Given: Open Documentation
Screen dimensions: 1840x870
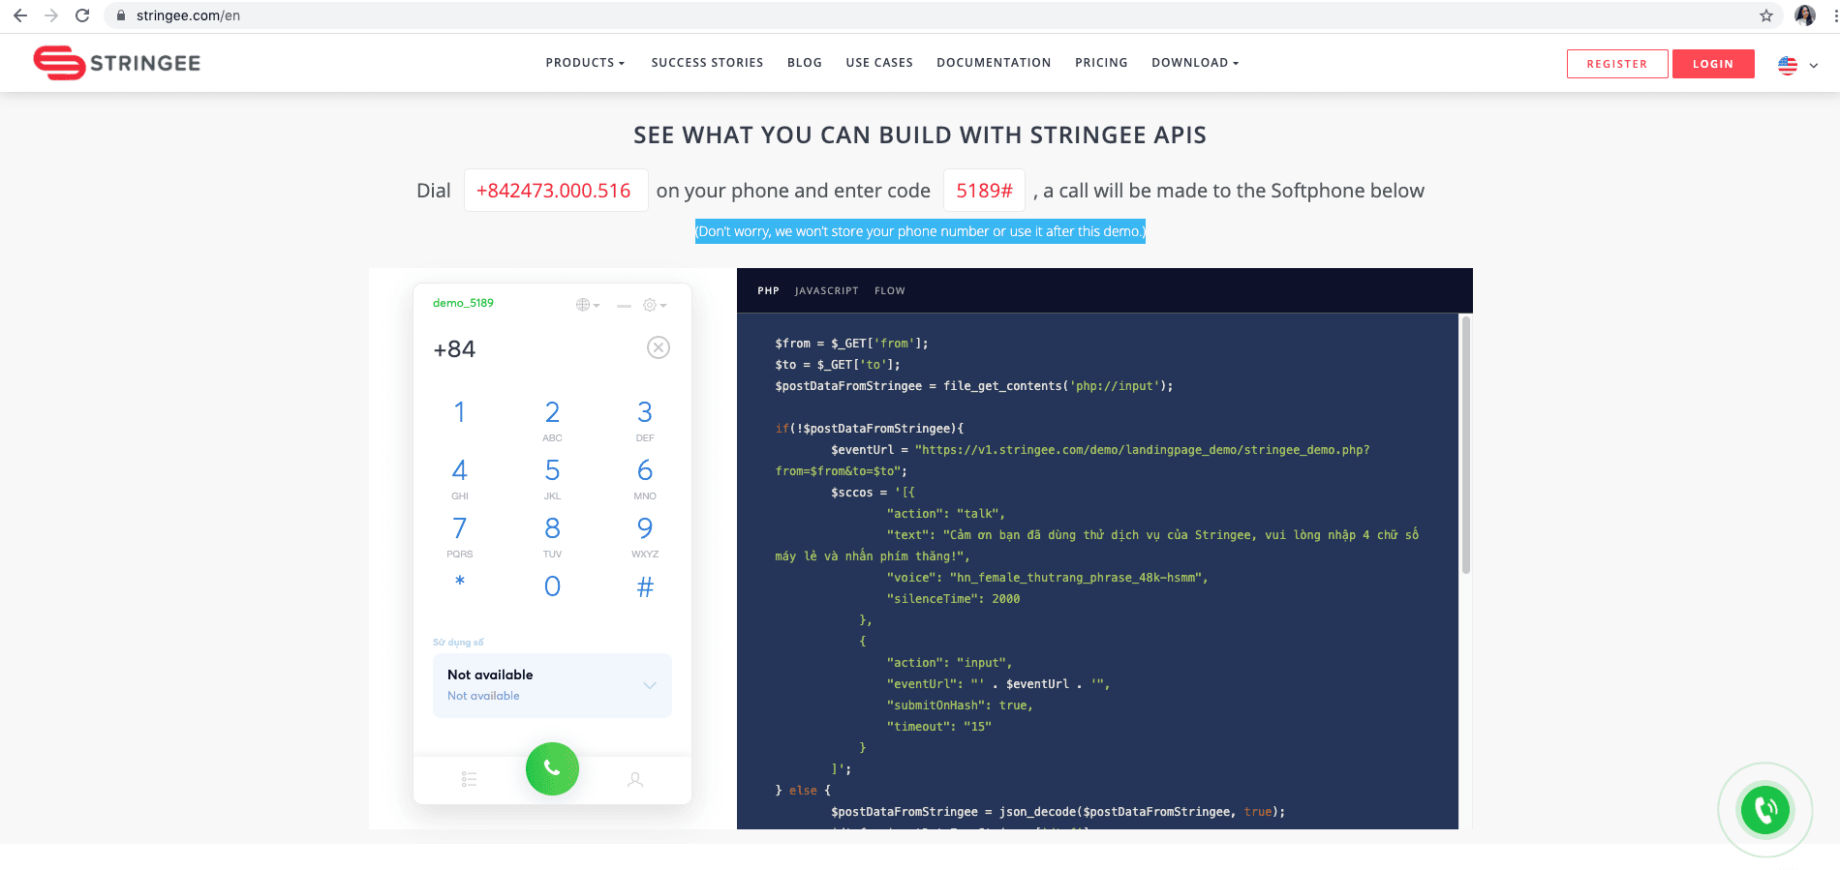Looking at the screenshot, I should click(994, 63).
